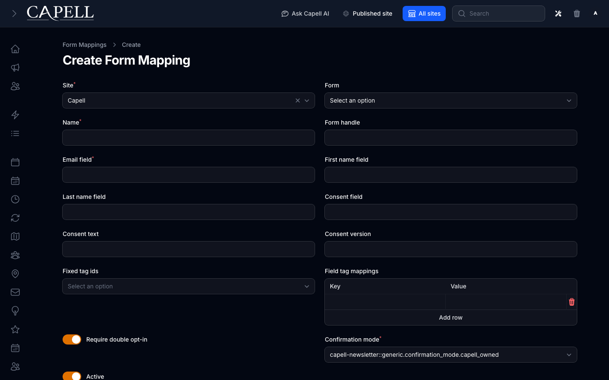Viewport: 609px width, 380px height.
Task: Focus the Name input field
Action: [x=189, y=138]
